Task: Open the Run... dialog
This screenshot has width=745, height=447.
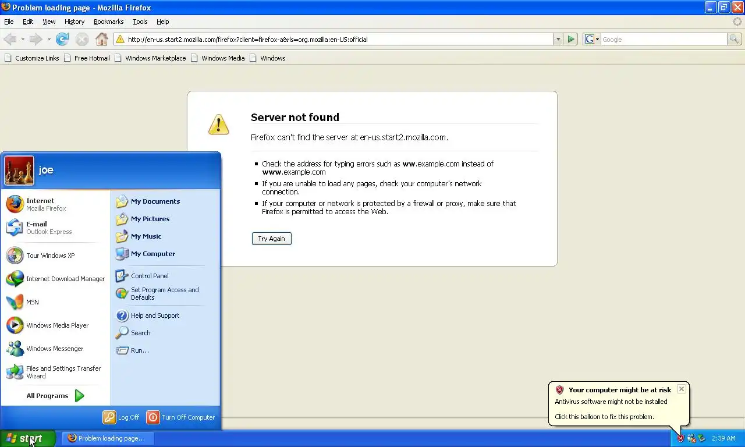Action: 165,350
